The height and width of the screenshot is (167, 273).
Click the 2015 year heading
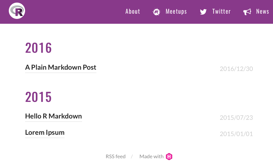point(38,97)
